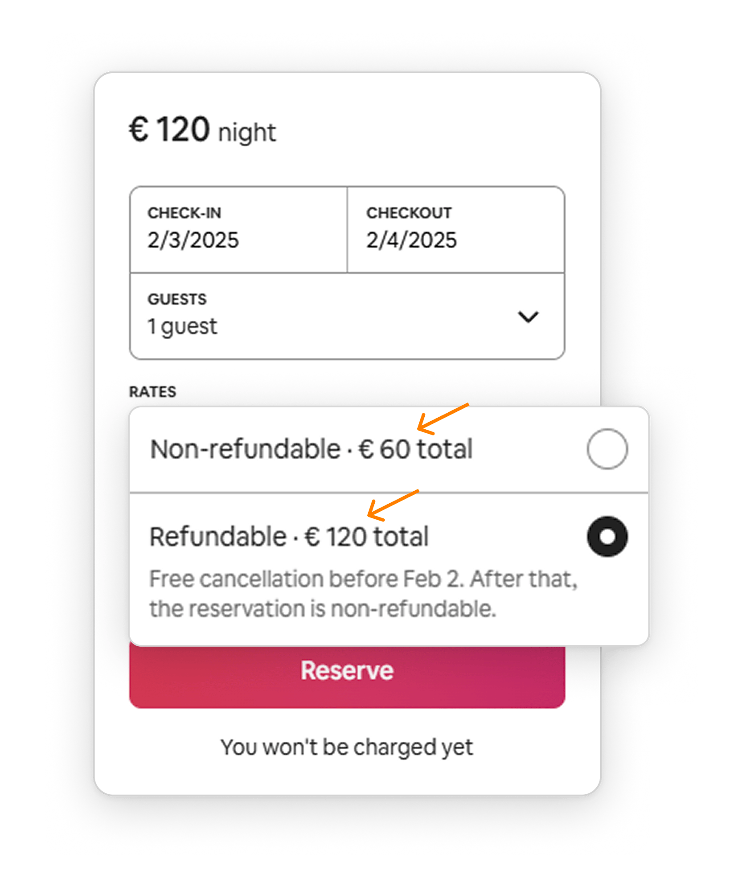Select the Non-refundable rate radio button
Image resolution: width=738 pixels, height=891 pixels.
(x=607, y=449)
